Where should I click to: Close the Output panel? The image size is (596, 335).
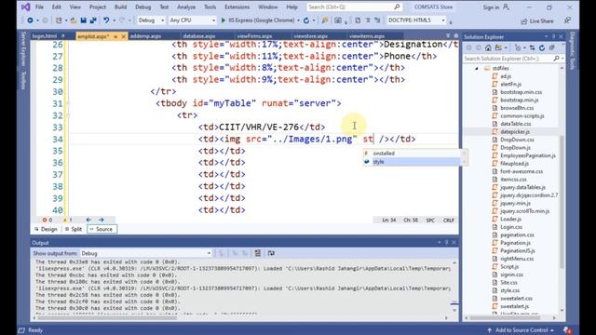point(454,242)
